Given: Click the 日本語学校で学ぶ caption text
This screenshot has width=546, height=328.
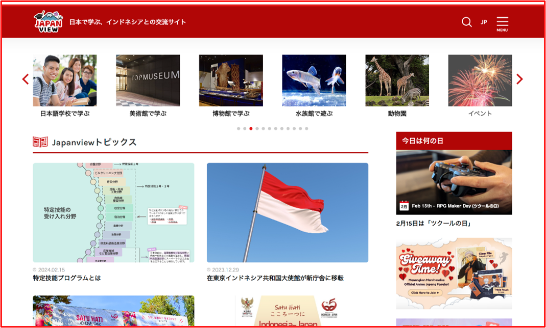Looking at the screenshot, I should tap(65, 114).
